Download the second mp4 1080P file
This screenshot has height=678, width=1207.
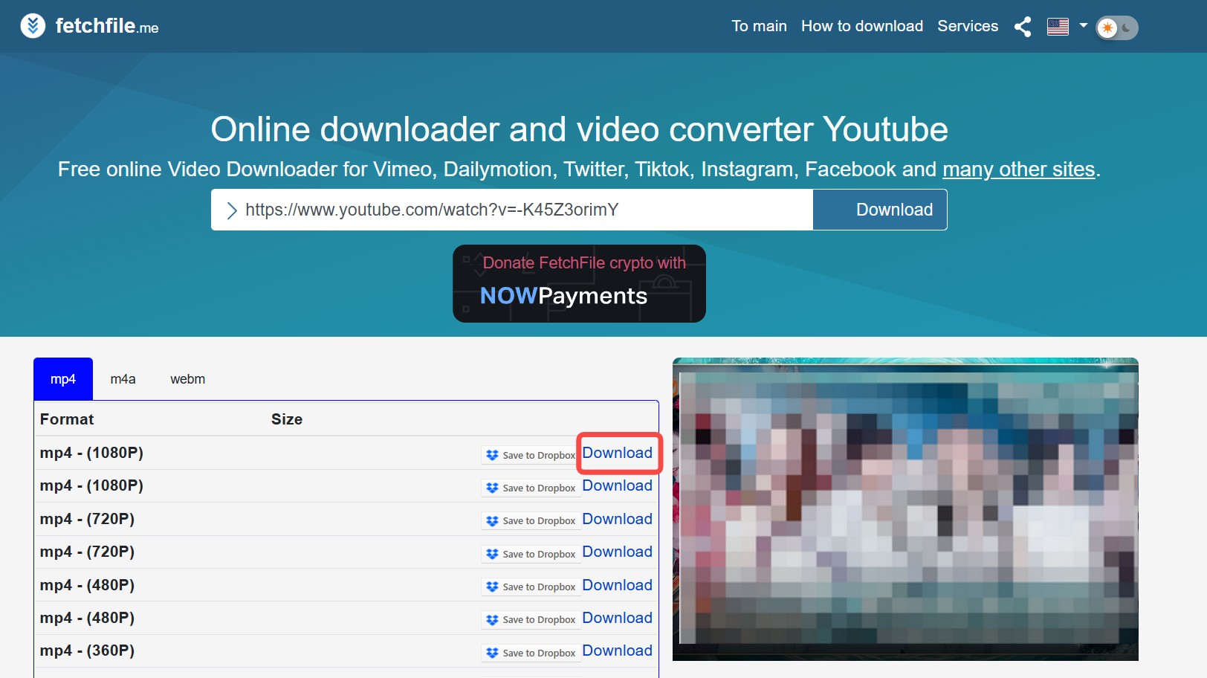(x=618, y=485)
